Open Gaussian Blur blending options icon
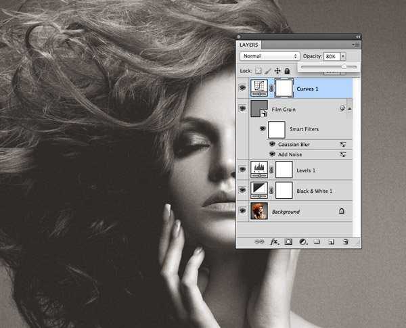 point(342,144)
